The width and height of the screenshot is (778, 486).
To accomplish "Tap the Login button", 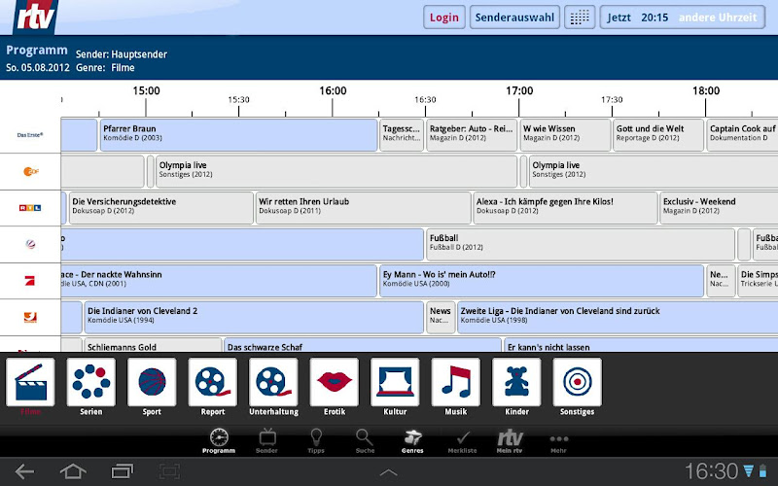I will (444, 17).
